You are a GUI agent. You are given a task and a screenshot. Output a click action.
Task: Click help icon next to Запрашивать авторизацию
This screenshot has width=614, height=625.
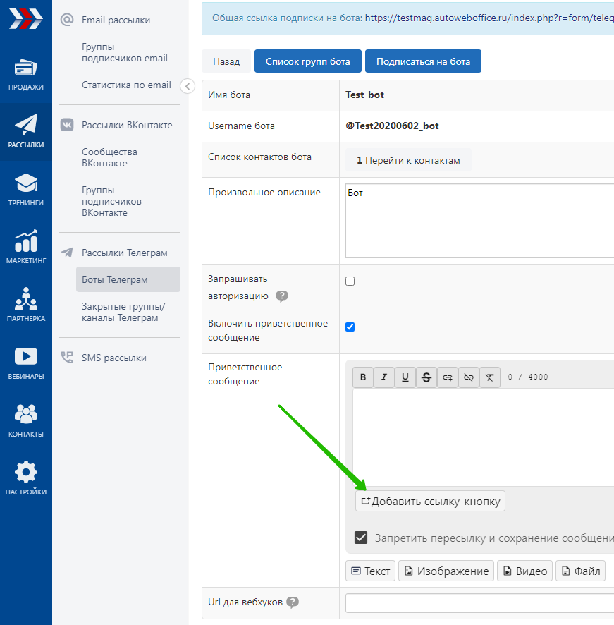click(x=282, y=296)
